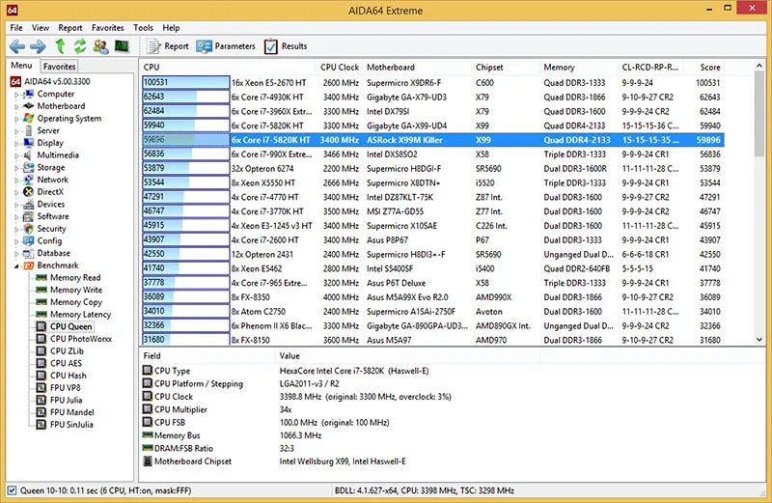Image resolution: width=772 pixels, height=503 pixels.
Task: Open the users icon in toolbar
Action: point(100,46)
